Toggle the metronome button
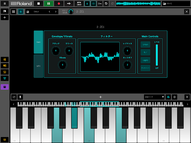This screenshot has width=191, height=143. (87, 3)
